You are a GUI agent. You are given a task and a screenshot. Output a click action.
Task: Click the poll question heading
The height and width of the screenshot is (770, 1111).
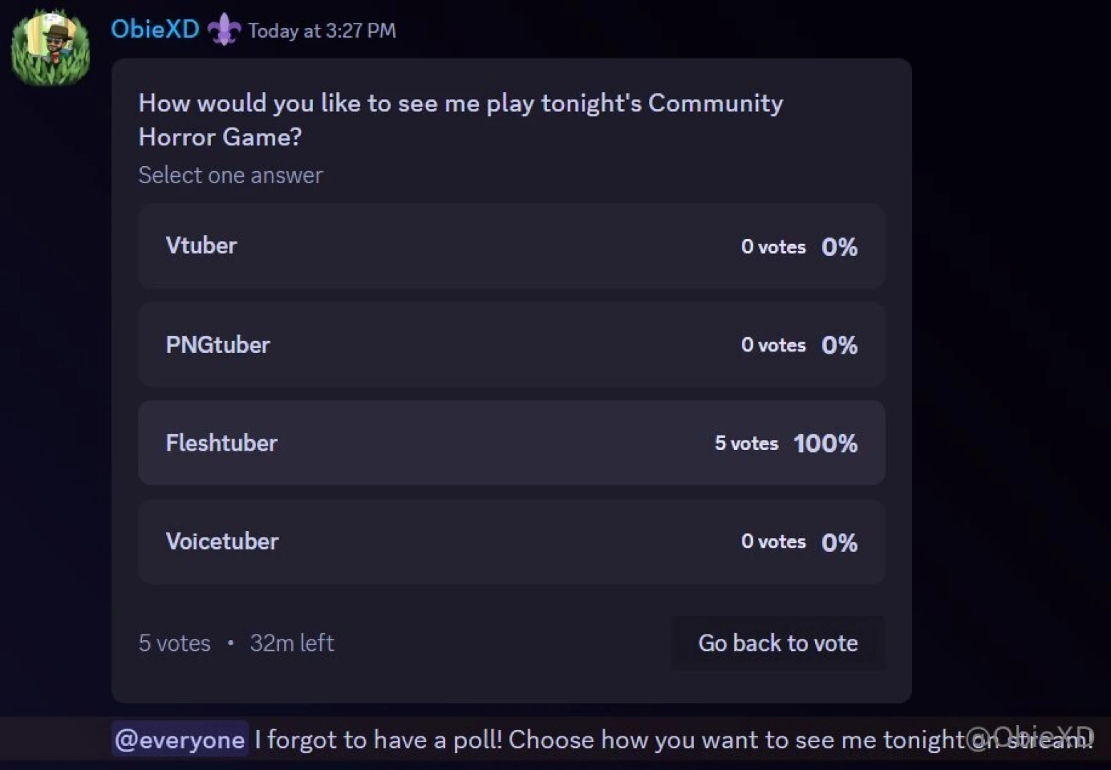pos(460,120)
